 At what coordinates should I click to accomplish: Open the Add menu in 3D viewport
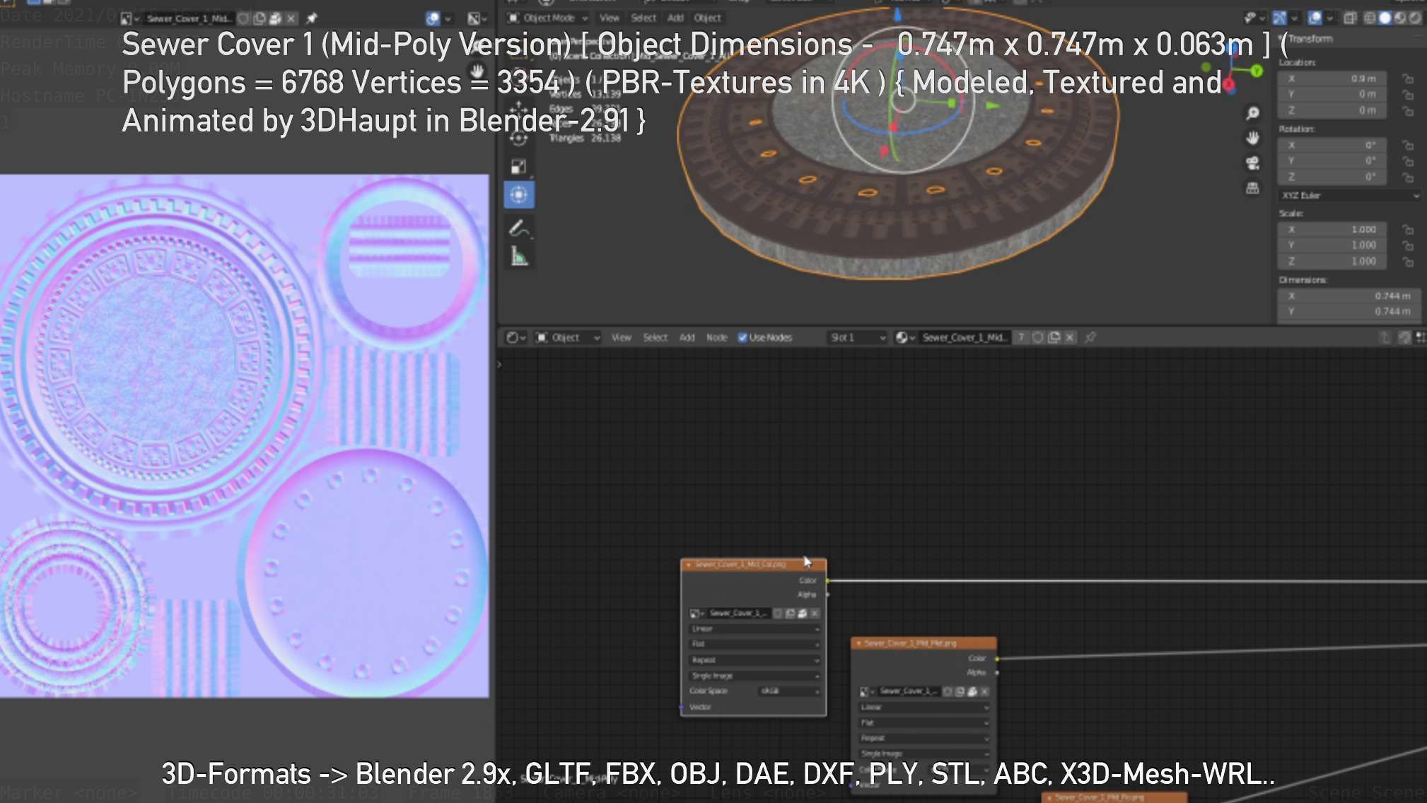(676, 18)
